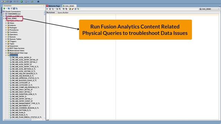Click the SQL History icon in worksheet toolbar

75,9
